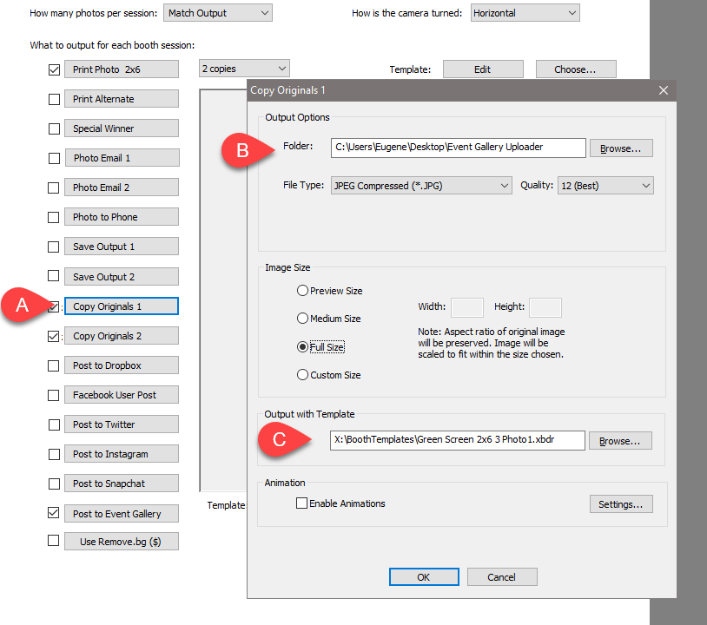This screenshot has height=625, width=707.
Task: Open the File Type dropdown
Action: 421,185
